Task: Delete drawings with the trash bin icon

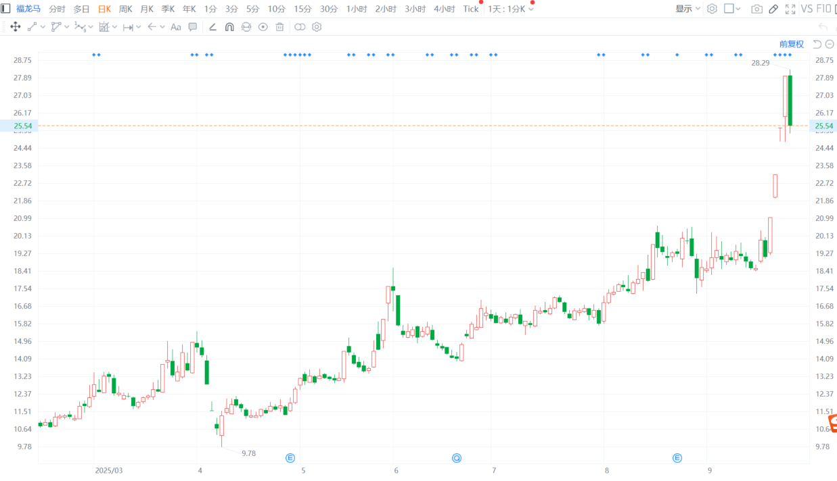Action: click(x=279, y=27)
